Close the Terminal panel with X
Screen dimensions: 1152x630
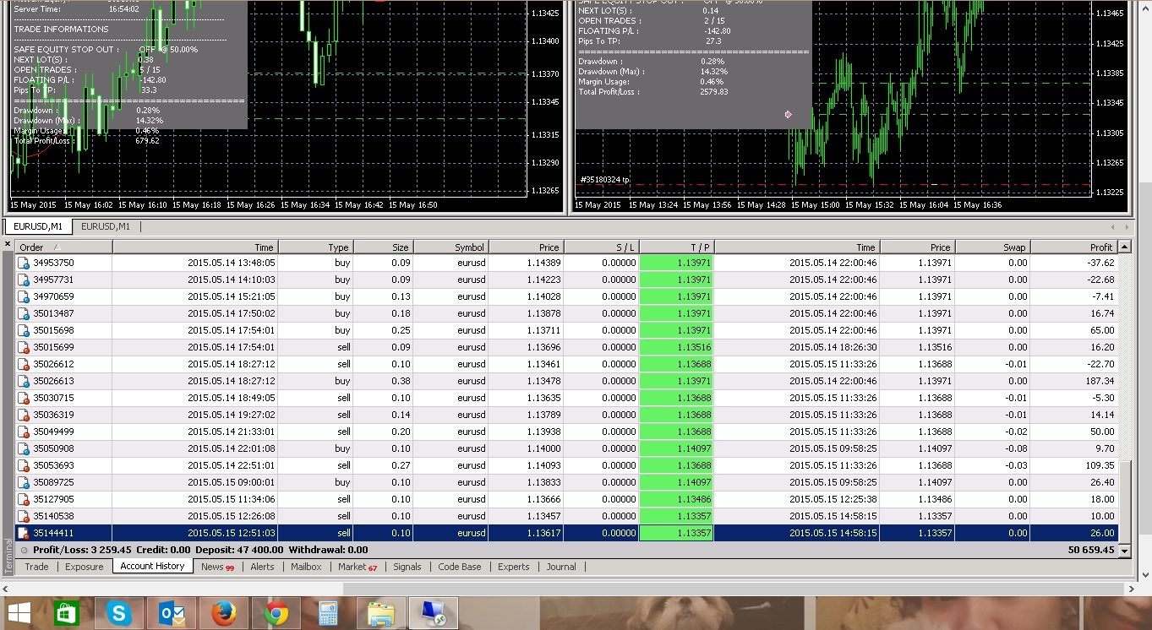pos(8,245)
